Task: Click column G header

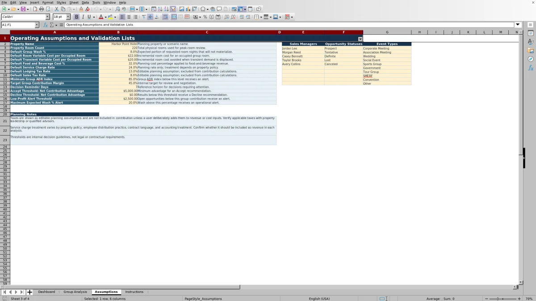Action: [387, 32]
